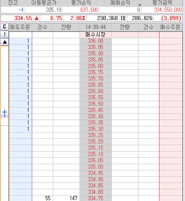Select price 335.95 in the ladder
Screen dimensions: 185x201
pos(95,47)
